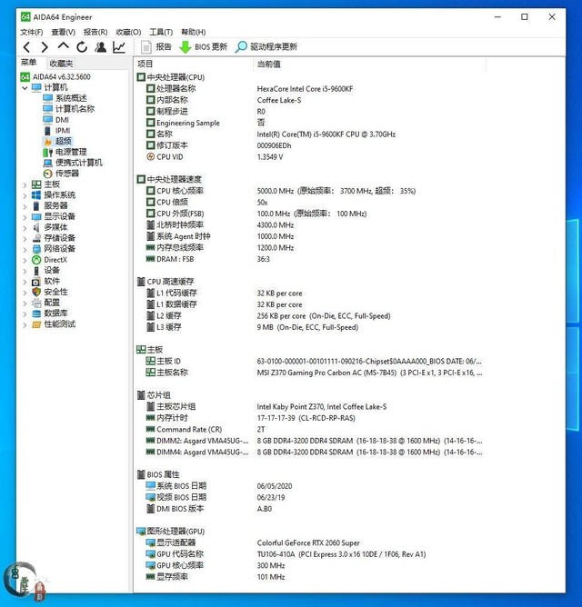Click the 配置 tree icon
Image resolution: width=582 pixels, height=607 pixels.
[36, 303]
